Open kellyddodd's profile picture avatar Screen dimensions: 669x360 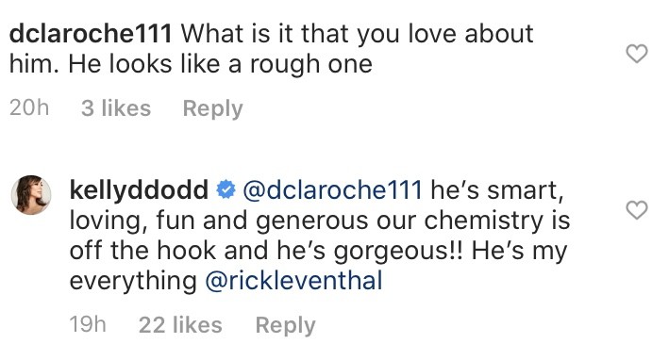[31, 195]
